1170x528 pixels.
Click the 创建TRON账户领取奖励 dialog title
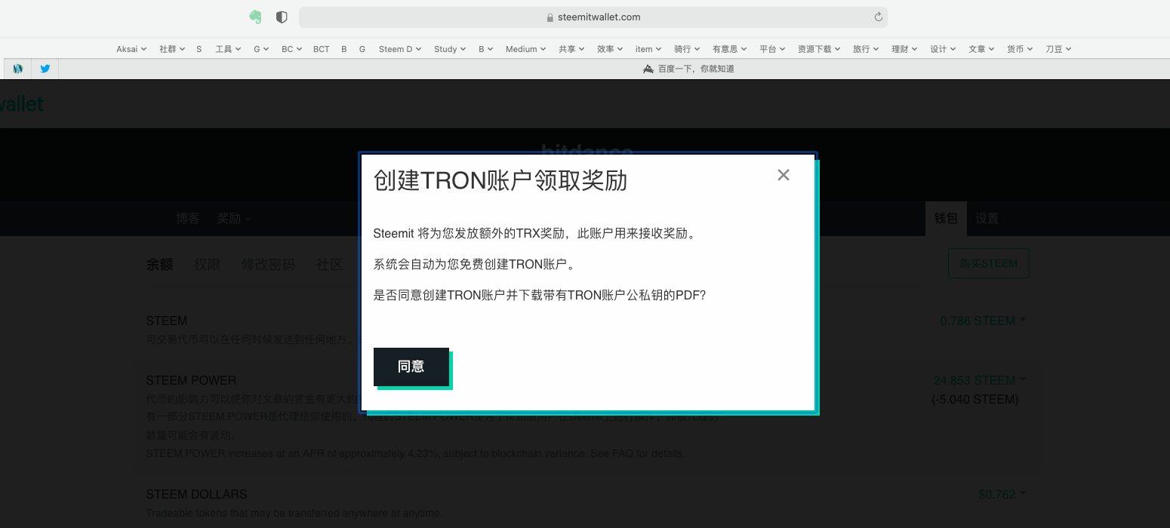click(x=500, y=181)
